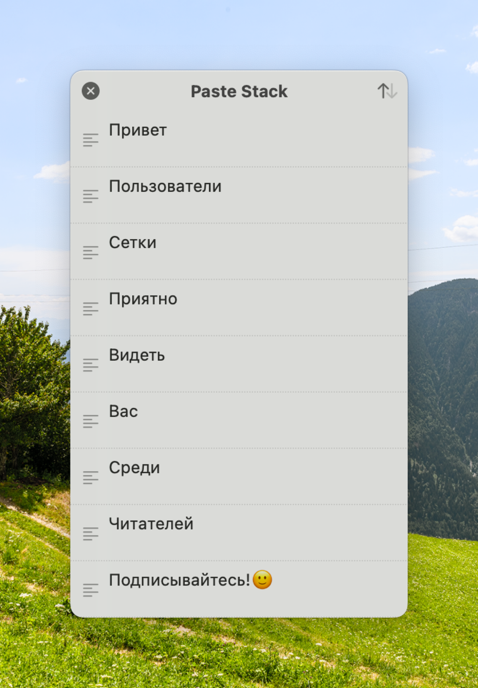Screen dimensions: 478x688
Task: Click the Paste Stack title
Action: coord(239,91)
